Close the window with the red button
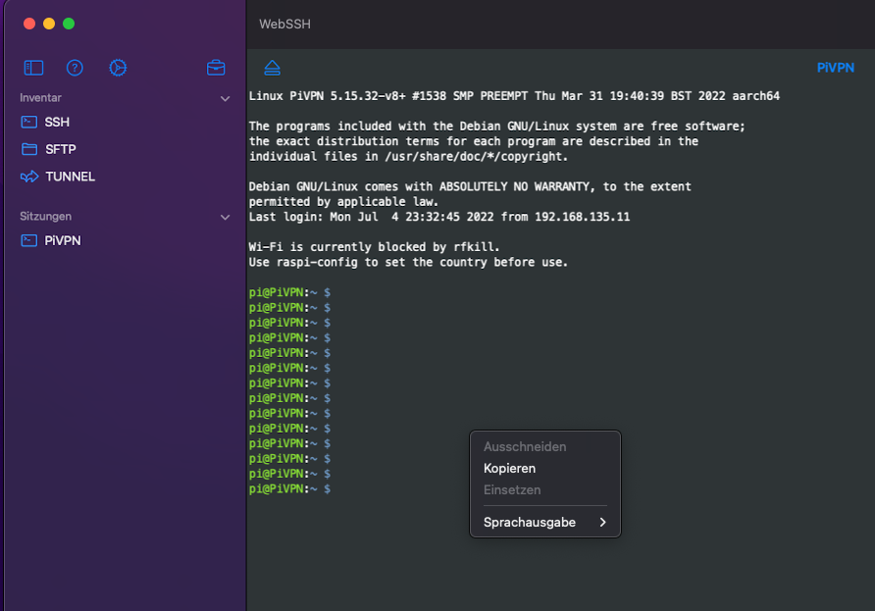The height and width of the screenshot is (611, 875). [29, 24]
